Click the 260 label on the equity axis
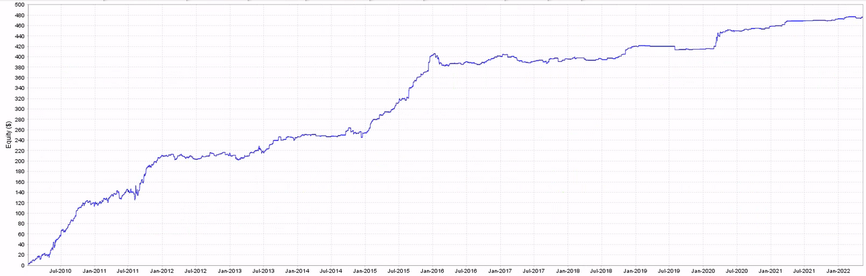Viewport: 866px width, 276px height. pyautogui.click(x=19, y=130)
